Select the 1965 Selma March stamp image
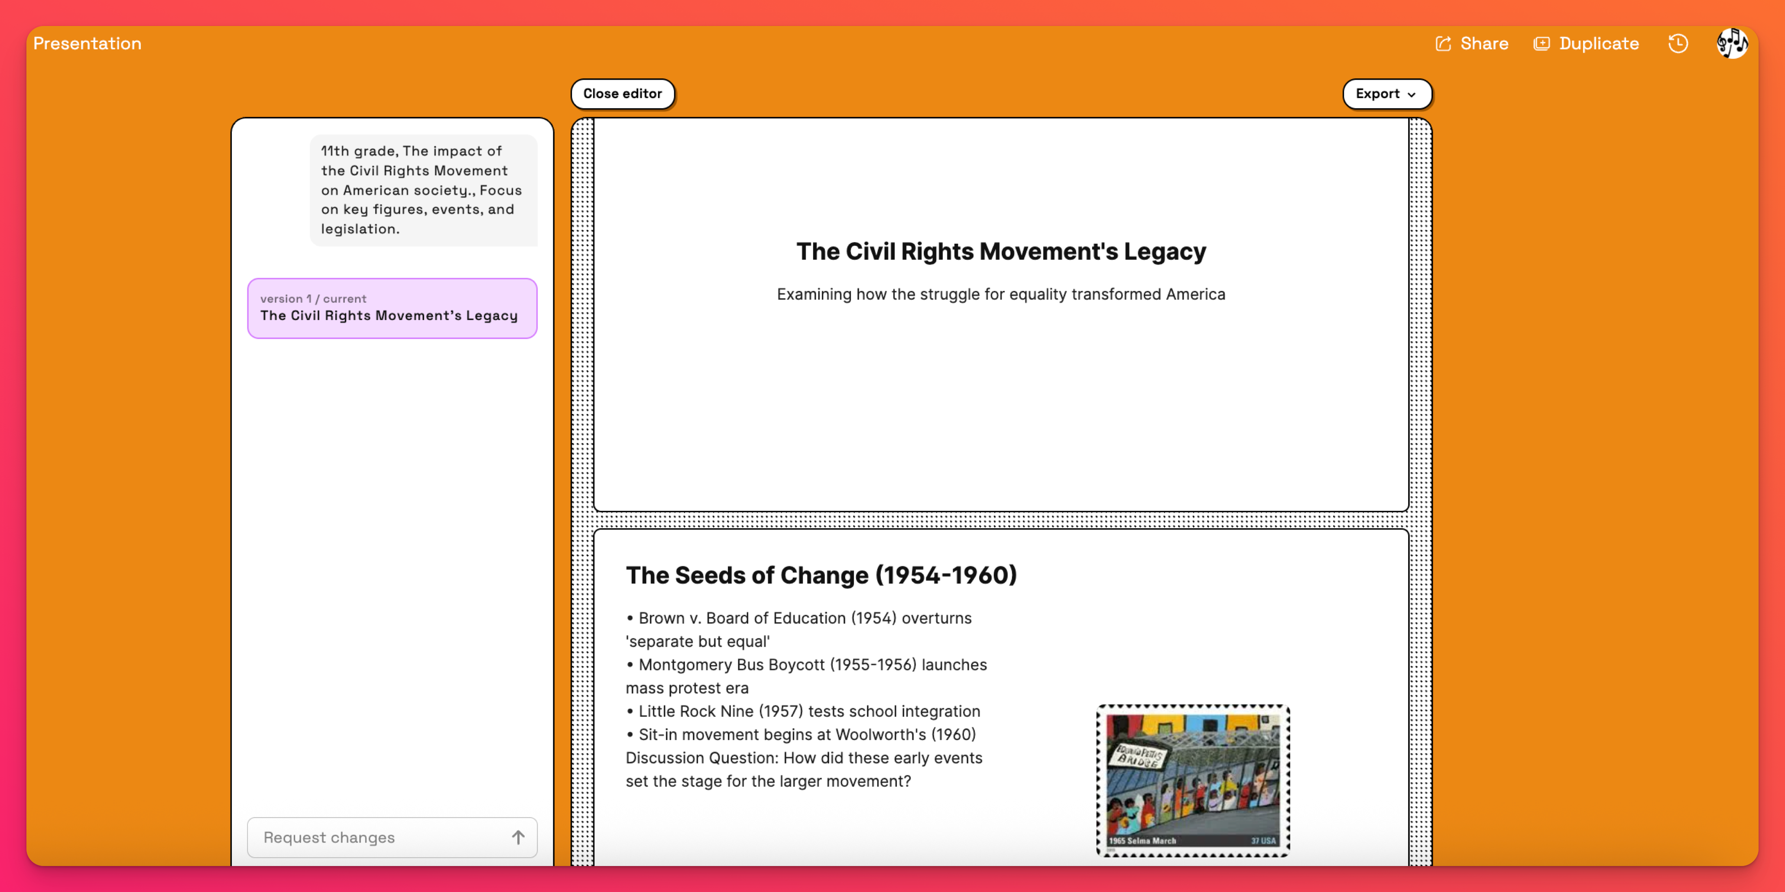1785x892 pixels. pyautogui.click(x=1193, y=780)
